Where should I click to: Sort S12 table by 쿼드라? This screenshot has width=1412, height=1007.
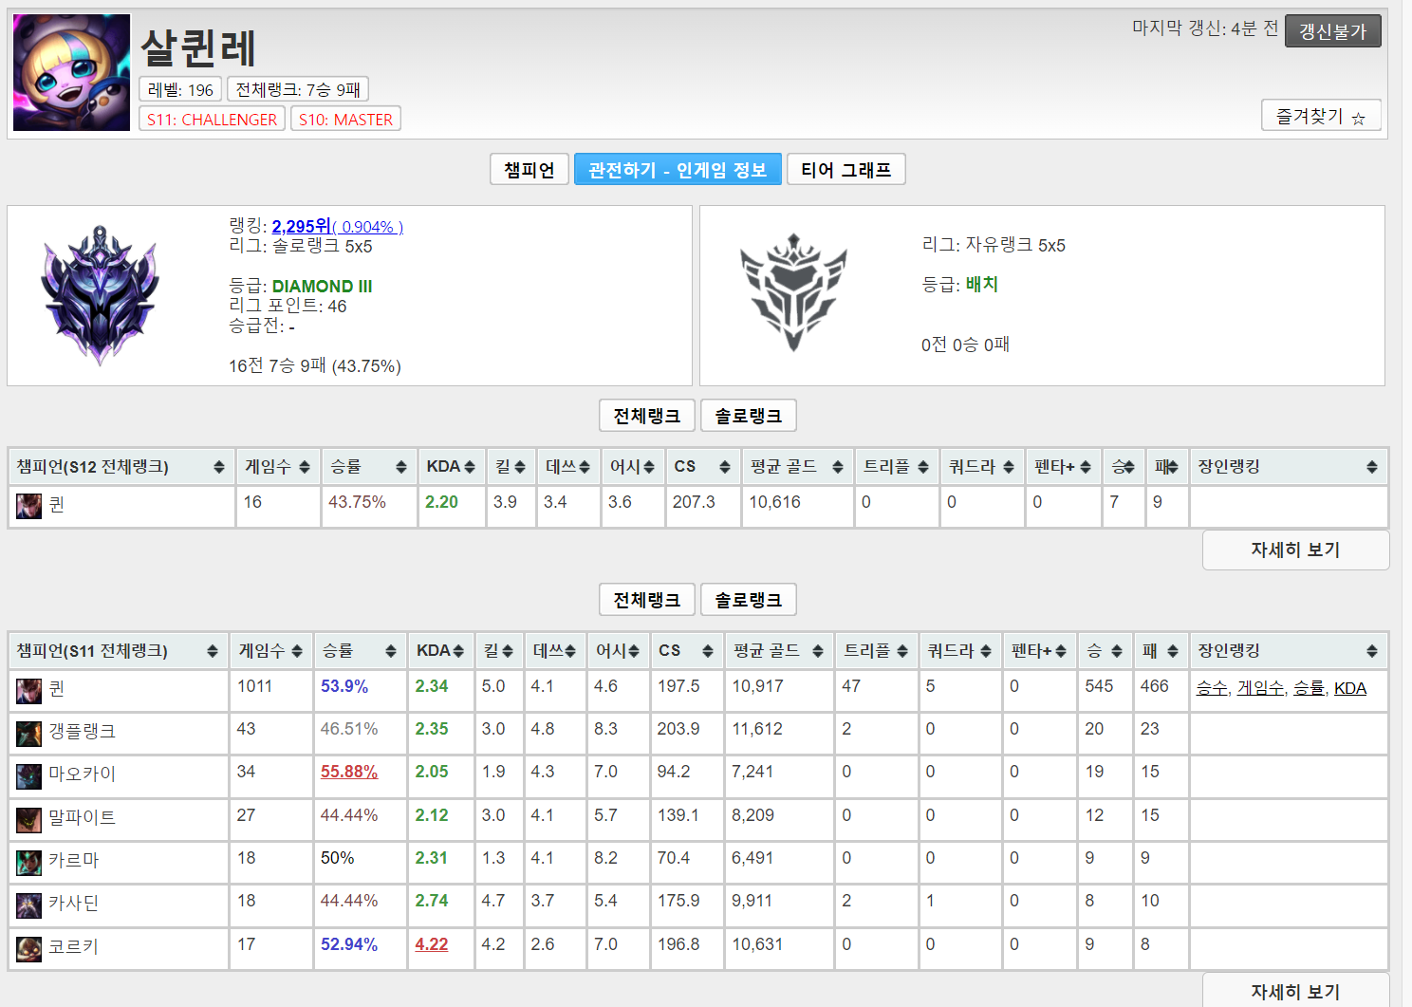[981, 467]
